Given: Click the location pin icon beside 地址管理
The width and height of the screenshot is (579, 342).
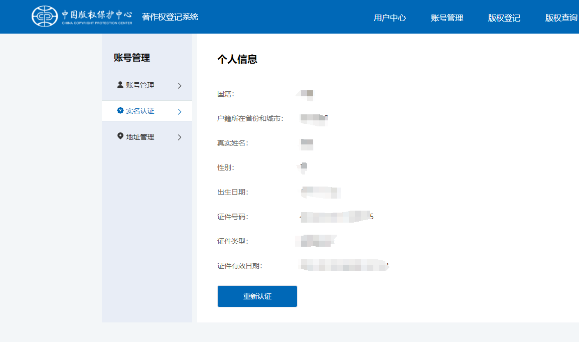Looking at the screenshot, I should (x=120, y=136).
